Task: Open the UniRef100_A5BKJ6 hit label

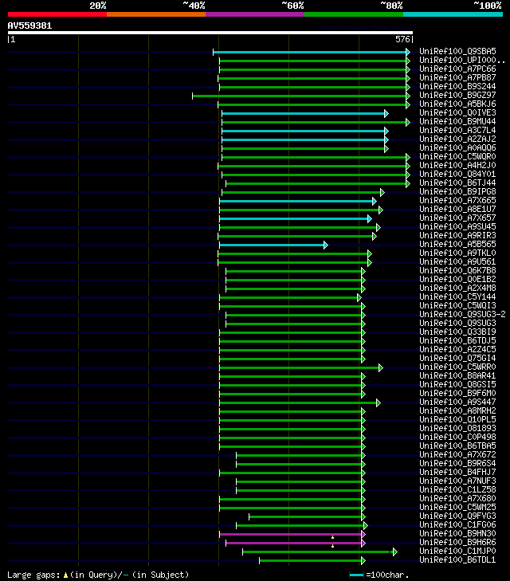Action: click(x=457, y=104)
